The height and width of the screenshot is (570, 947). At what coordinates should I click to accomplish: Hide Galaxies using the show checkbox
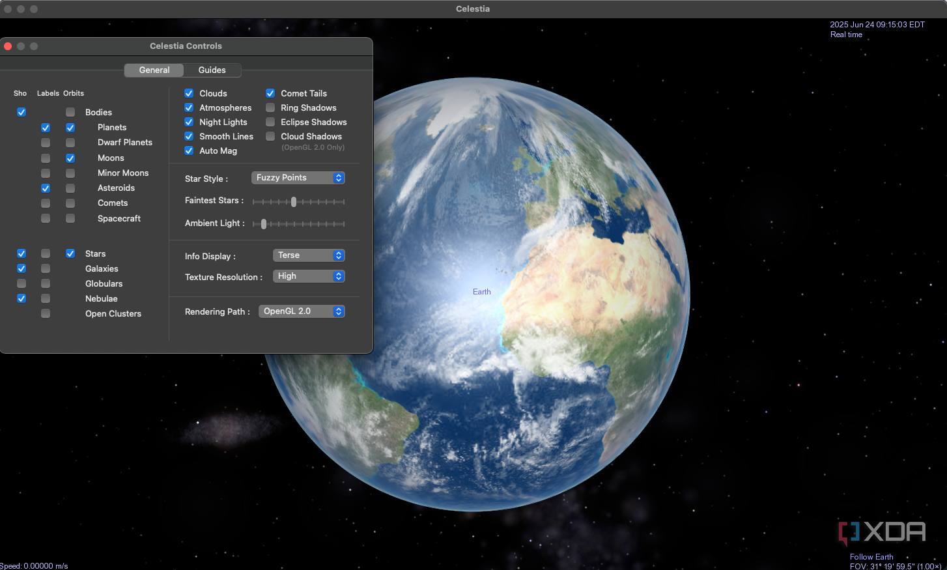[x=21, y=268]
